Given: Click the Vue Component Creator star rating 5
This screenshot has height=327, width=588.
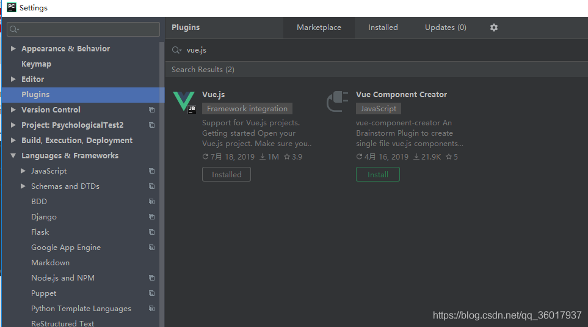Looking at the screenshot, I should (451, 157).
